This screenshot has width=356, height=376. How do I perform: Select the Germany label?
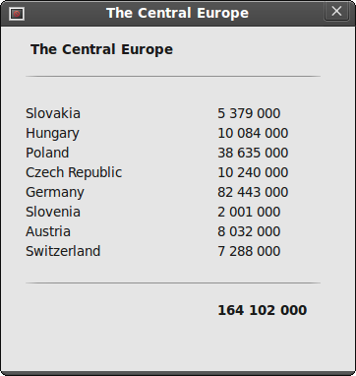point(55,193)
